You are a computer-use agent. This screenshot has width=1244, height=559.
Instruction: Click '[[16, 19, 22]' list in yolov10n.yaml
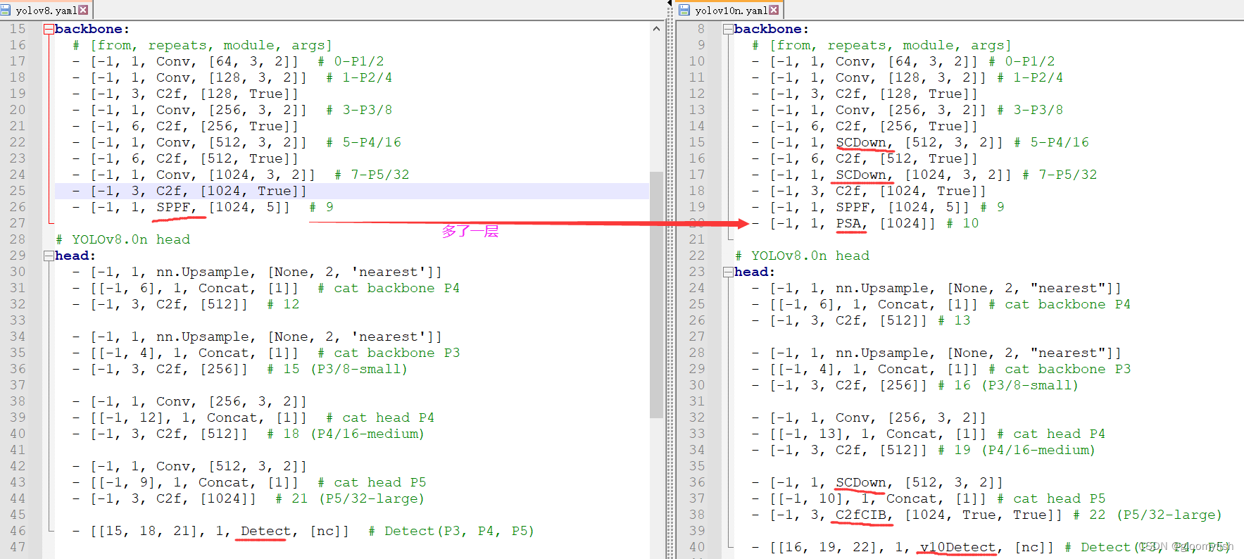click(827, 547)
